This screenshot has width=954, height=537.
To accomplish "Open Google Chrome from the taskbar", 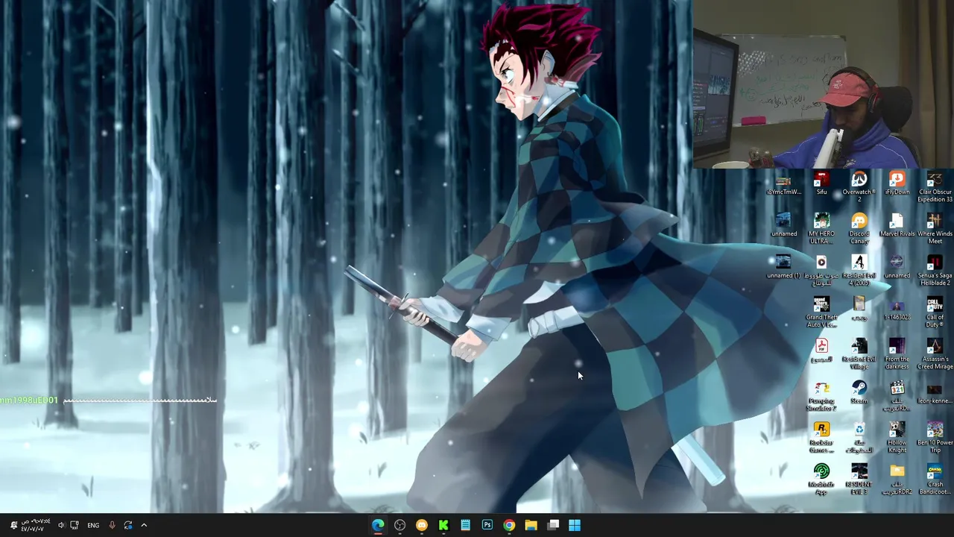I will pyautogui.click(x=509, y=525).
